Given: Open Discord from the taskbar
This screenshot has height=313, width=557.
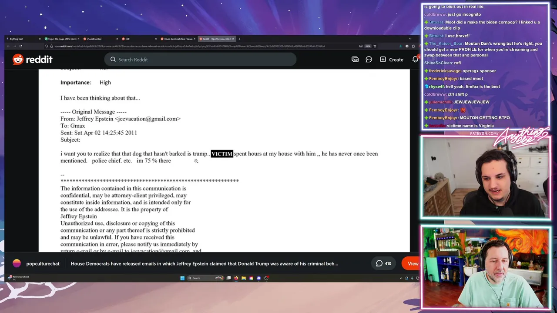Looking at the screenshot, I should [259, 278].
